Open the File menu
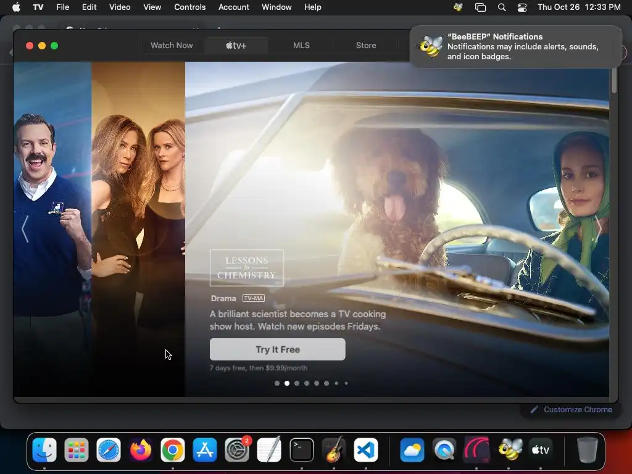The height and width of the screenshot is (474, 632). pos(62,7)
